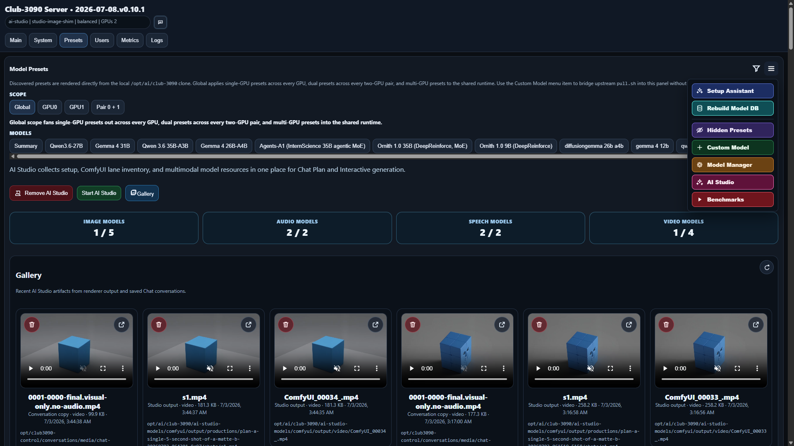The height and width of the screenshot is (446, 794).
Task: Click the Start AI Studio button
Action: [99, 193]
